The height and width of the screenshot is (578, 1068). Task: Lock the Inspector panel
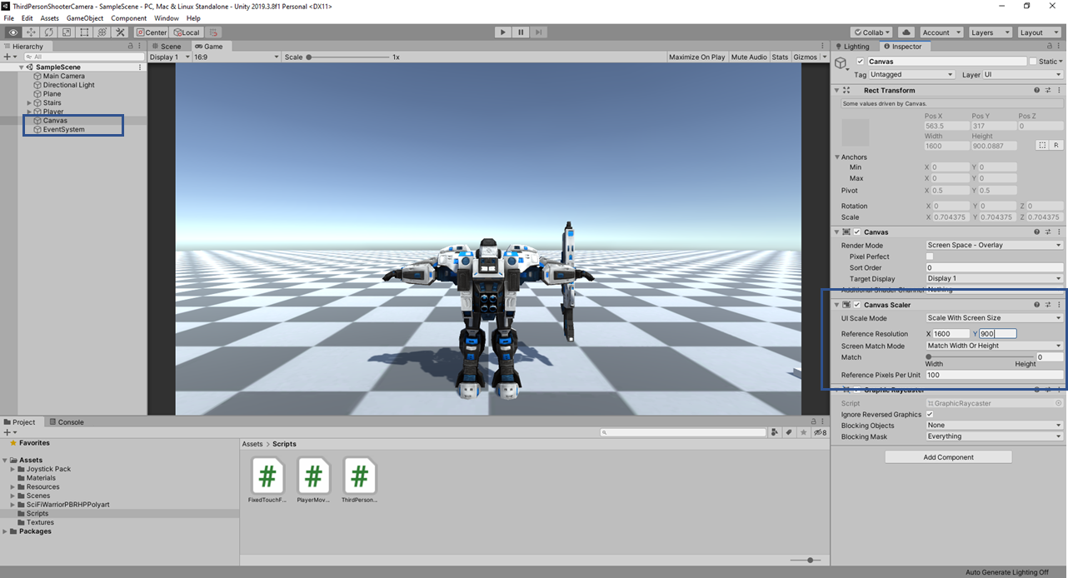tap(1049, 47)
